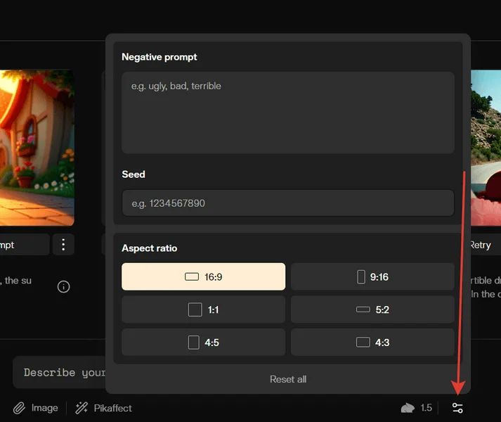
Task: Select the 16:9 aspect ratio
Action: [x=203, y=277]
